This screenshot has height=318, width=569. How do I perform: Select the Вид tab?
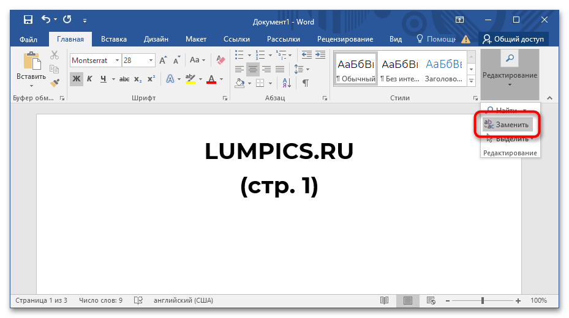(x=396, y=39)
